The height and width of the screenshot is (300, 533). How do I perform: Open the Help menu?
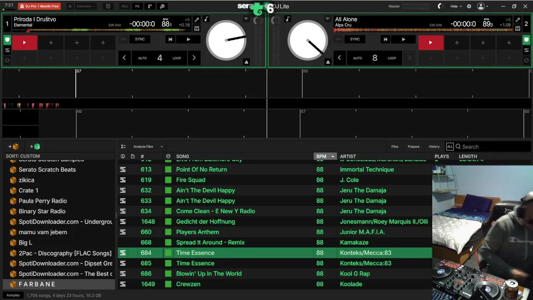tap(456, 6)
